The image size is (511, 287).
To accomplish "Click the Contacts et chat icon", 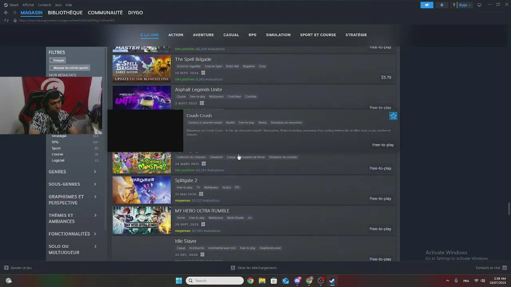I will (505, 268).
